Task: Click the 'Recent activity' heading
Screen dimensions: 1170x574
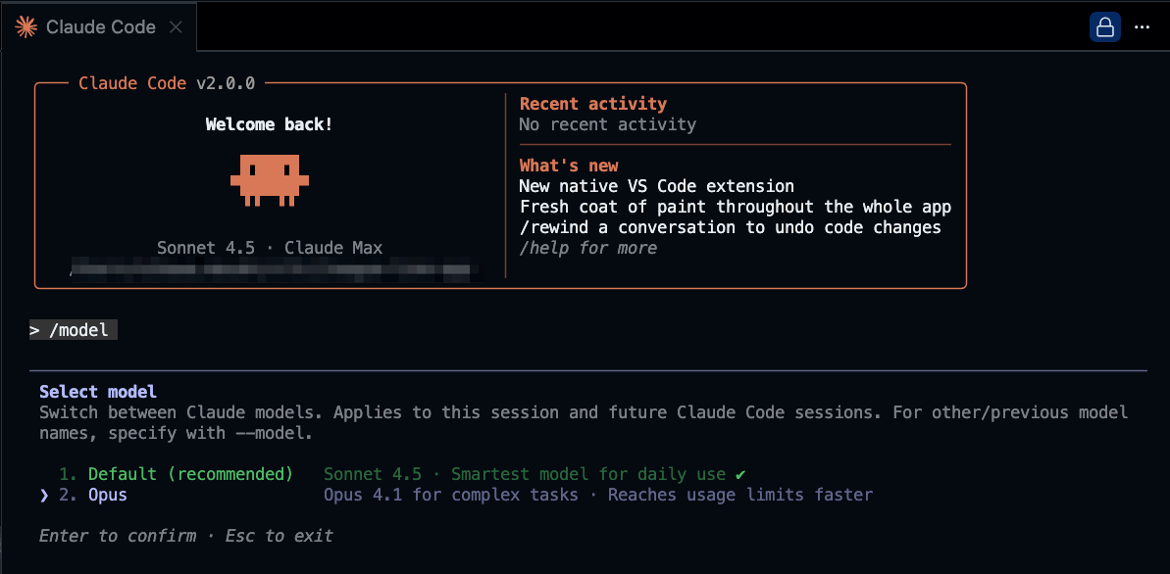Action: [593, 104]
